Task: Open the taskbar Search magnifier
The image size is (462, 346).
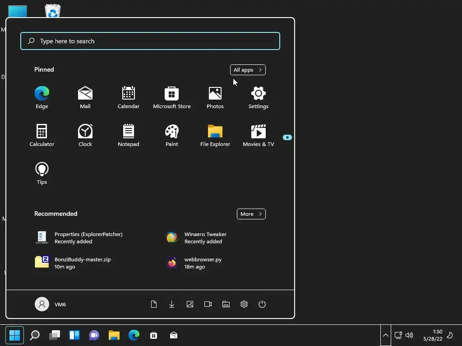Action: click(x=35, y=335)
